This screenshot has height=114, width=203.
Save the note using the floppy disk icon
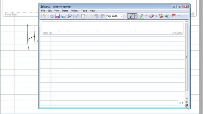point(57,16)
